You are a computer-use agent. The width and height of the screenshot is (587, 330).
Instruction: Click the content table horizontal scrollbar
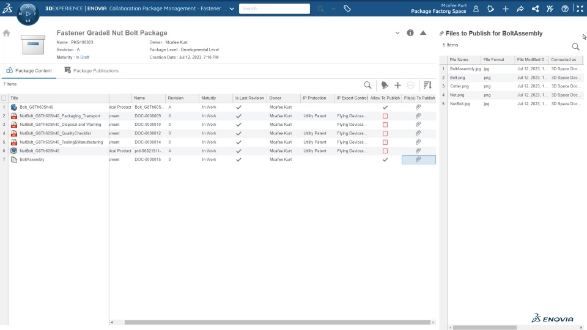(x=278, y=322)
